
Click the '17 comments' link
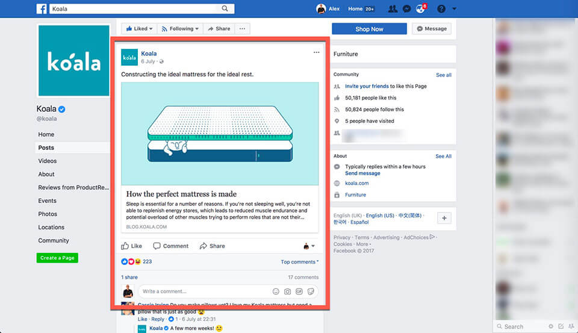tap(303, 278)
